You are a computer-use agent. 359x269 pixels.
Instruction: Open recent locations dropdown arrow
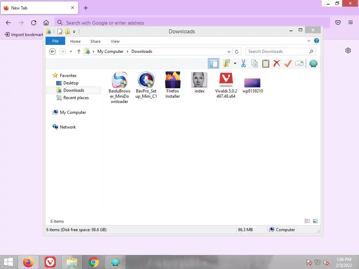[71, 51]
